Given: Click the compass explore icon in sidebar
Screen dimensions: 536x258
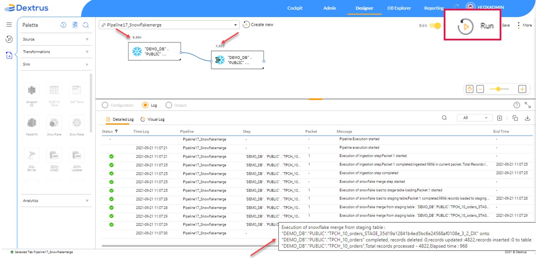Looking at the screenshot, I should coord(9,39).
